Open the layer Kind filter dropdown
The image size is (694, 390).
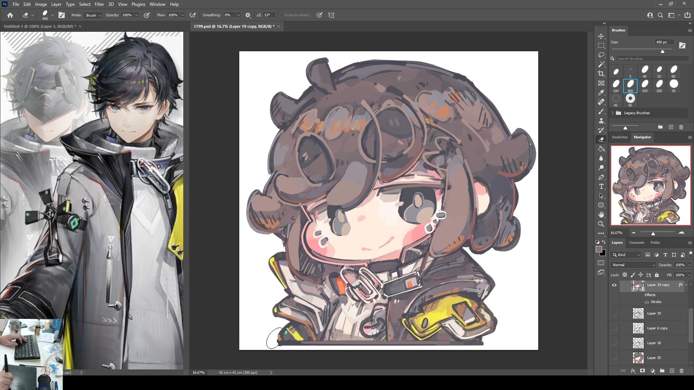coord(626,255)
